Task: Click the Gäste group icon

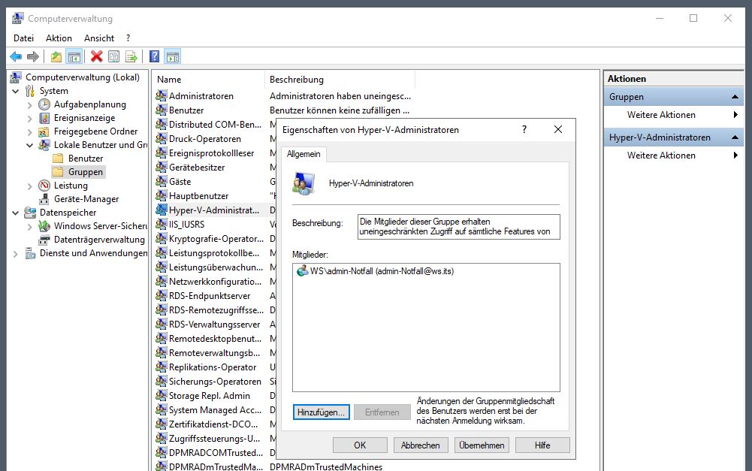Action: 161,181
